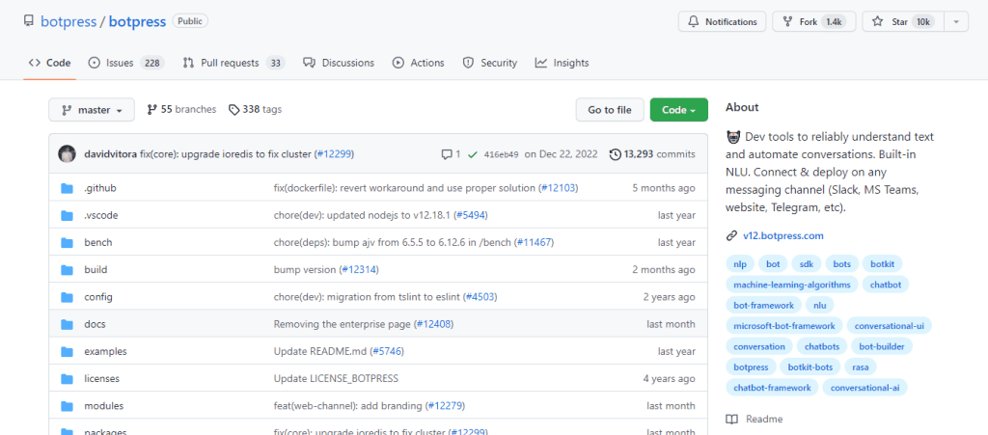Open the star list dropdown arrow
This screenshot has height=435, width=988.
956,21
